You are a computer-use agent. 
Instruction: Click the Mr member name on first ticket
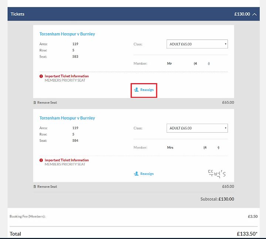[170, 64]
